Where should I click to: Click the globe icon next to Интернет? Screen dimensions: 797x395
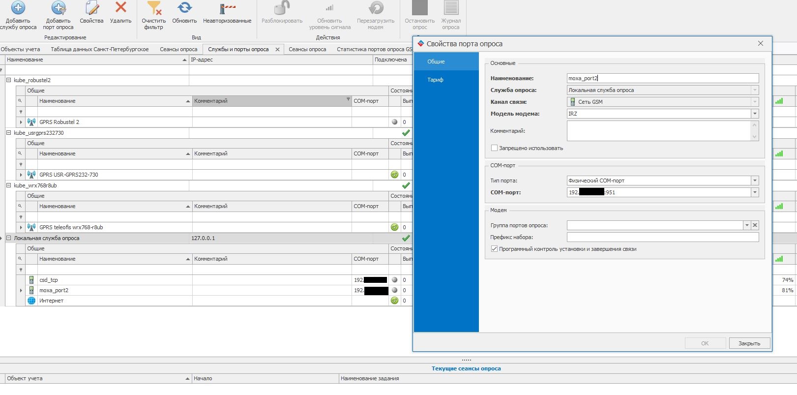click(x=31, y=301)
